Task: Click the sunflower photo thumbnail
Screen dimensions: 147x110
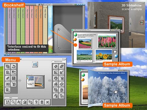Action: click(x=104, y=55)
